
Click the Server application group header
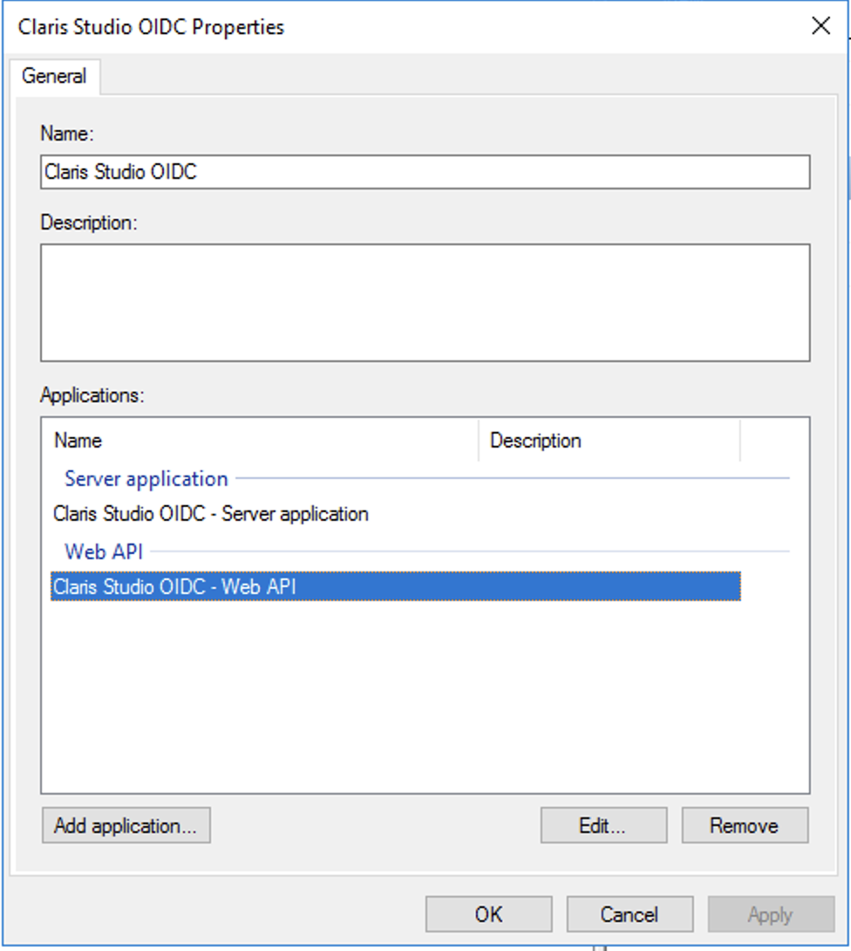pyautogui.click(x=145, y=478)
